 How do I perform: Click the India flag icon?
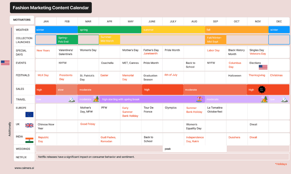point(29,140)
